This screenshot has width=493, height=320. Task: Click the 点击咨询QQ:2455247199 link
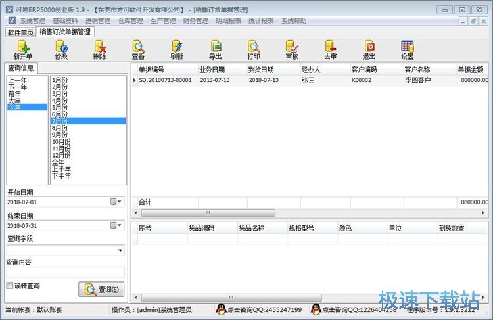click(x=264, y=310)
